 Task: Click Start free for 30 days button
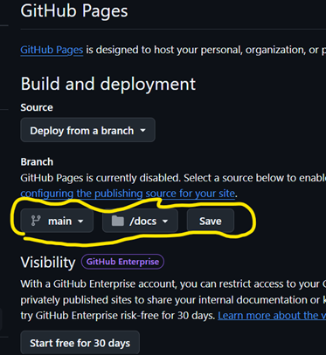[80, 343]
